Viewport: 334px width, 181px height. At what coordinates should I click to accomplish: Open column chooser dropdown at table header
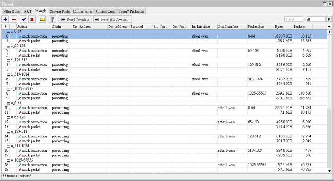pyautogui.click(x=329, y=26)
